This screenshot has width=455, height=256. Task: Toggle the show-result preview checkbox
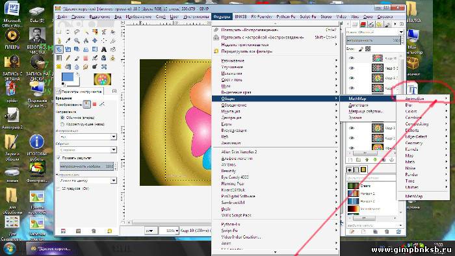58,158
